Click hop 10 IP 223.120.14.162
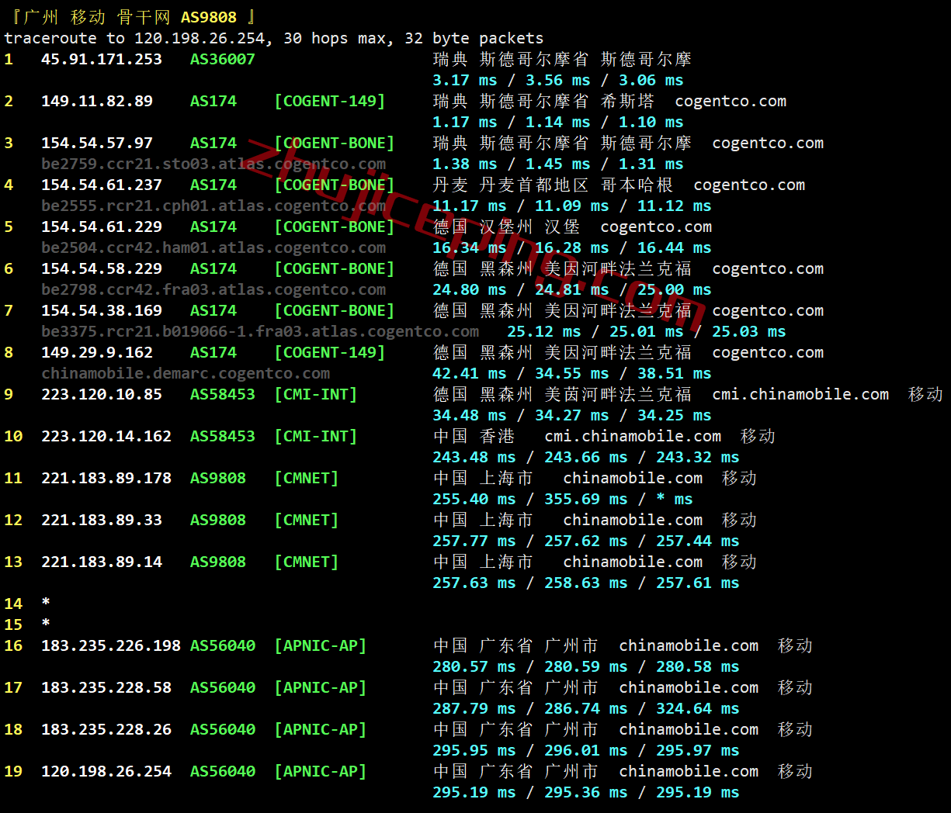This screenshot has width=951, height=813. pyautogui.click(x=106, y=436)
